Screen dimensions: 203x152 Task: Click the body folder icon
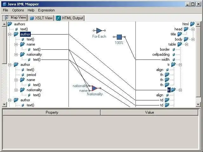point(186,39)
